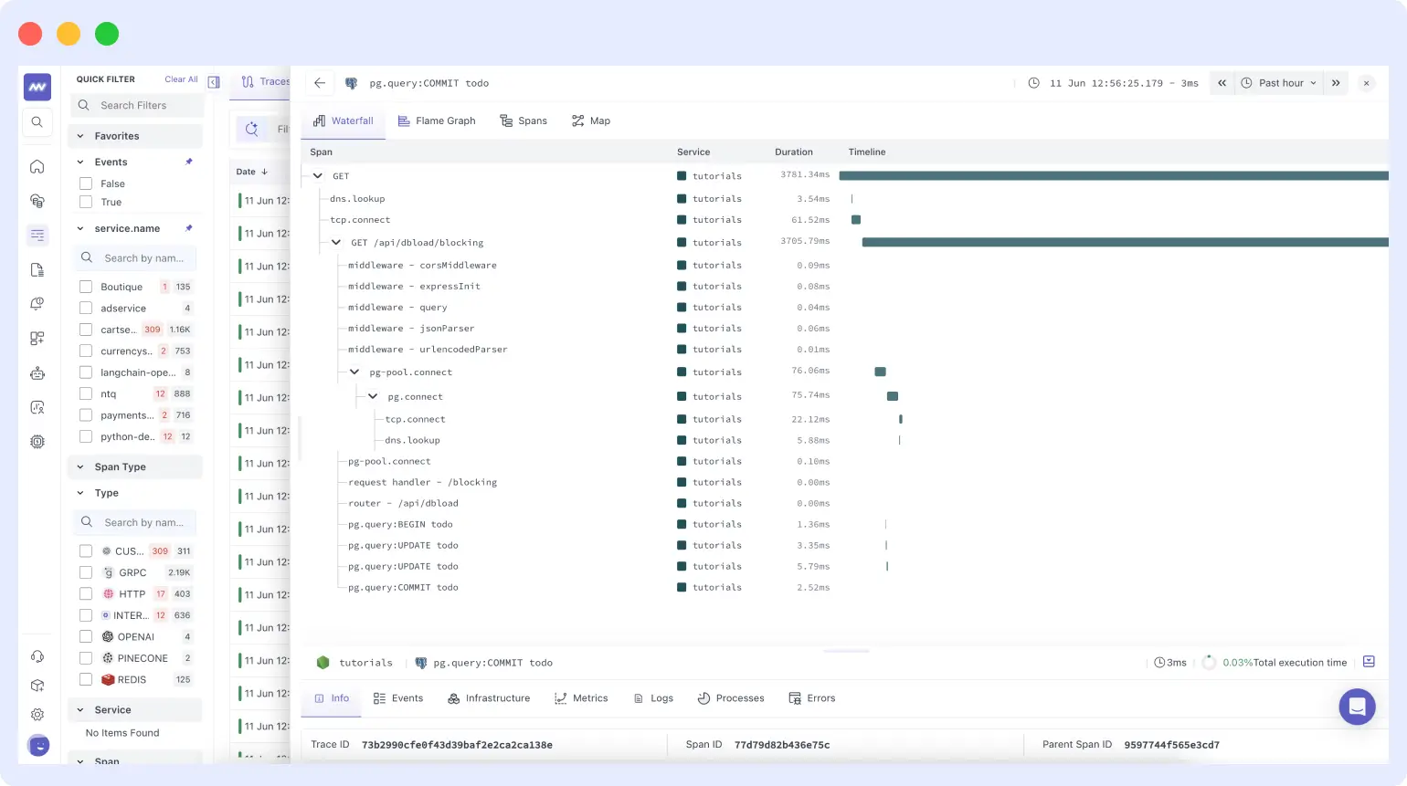
Task: Open the dashboard builder icon in the sidebar
Action: 37,338
